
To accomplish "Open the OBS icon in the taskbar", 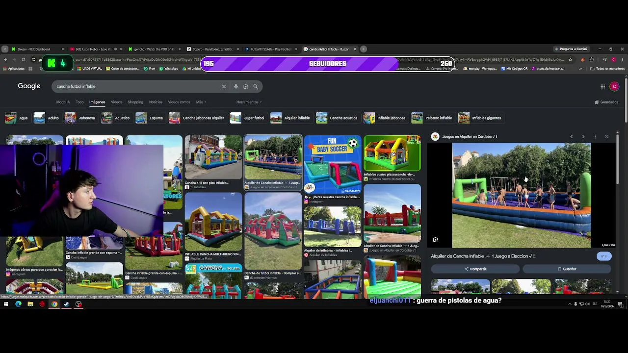I will pos(78,304).
